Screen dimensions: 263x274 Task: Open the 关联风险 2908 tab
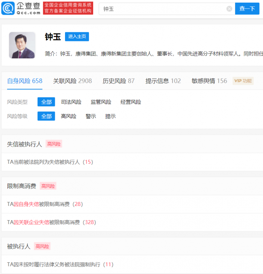[73, 81]
